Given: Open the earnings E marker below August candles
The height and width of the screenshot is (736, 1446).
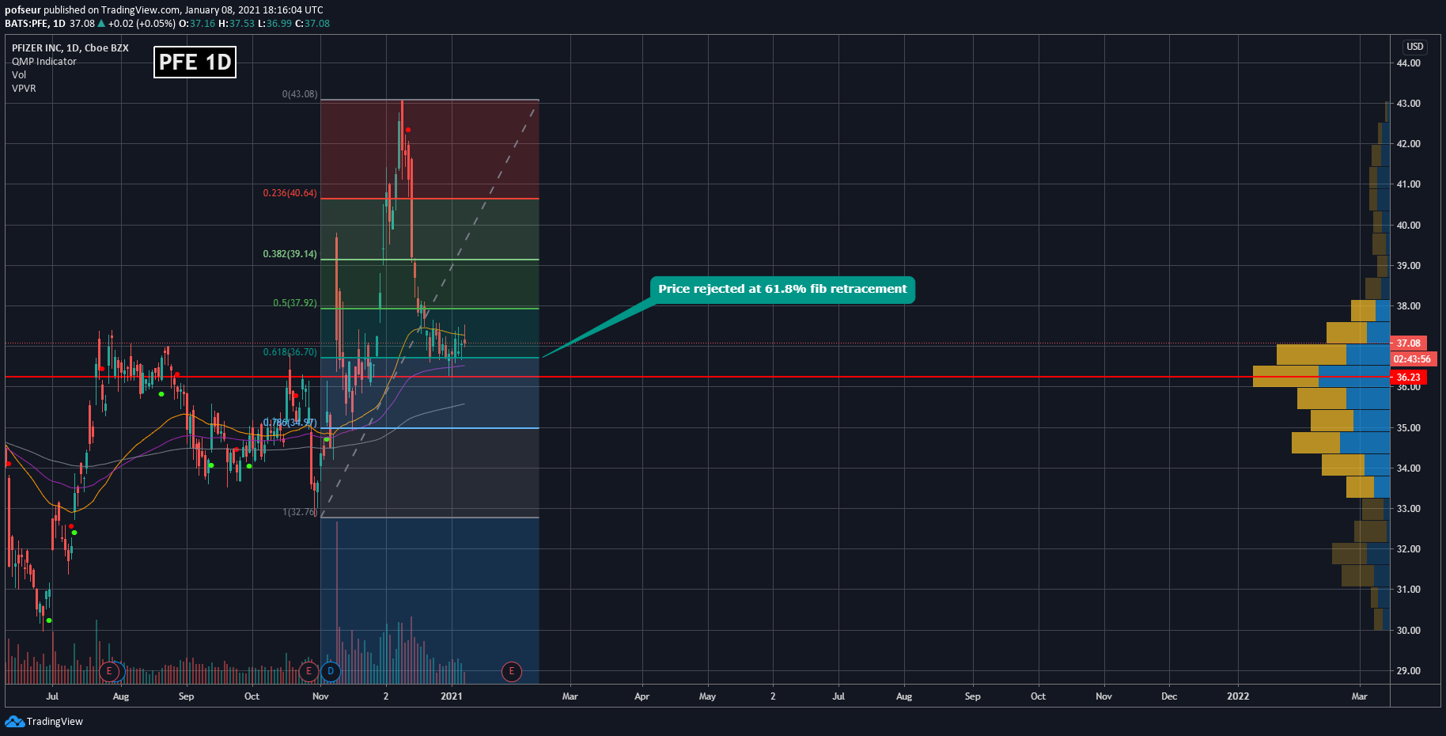Looking at the screenshot, I should coord(110,672).
